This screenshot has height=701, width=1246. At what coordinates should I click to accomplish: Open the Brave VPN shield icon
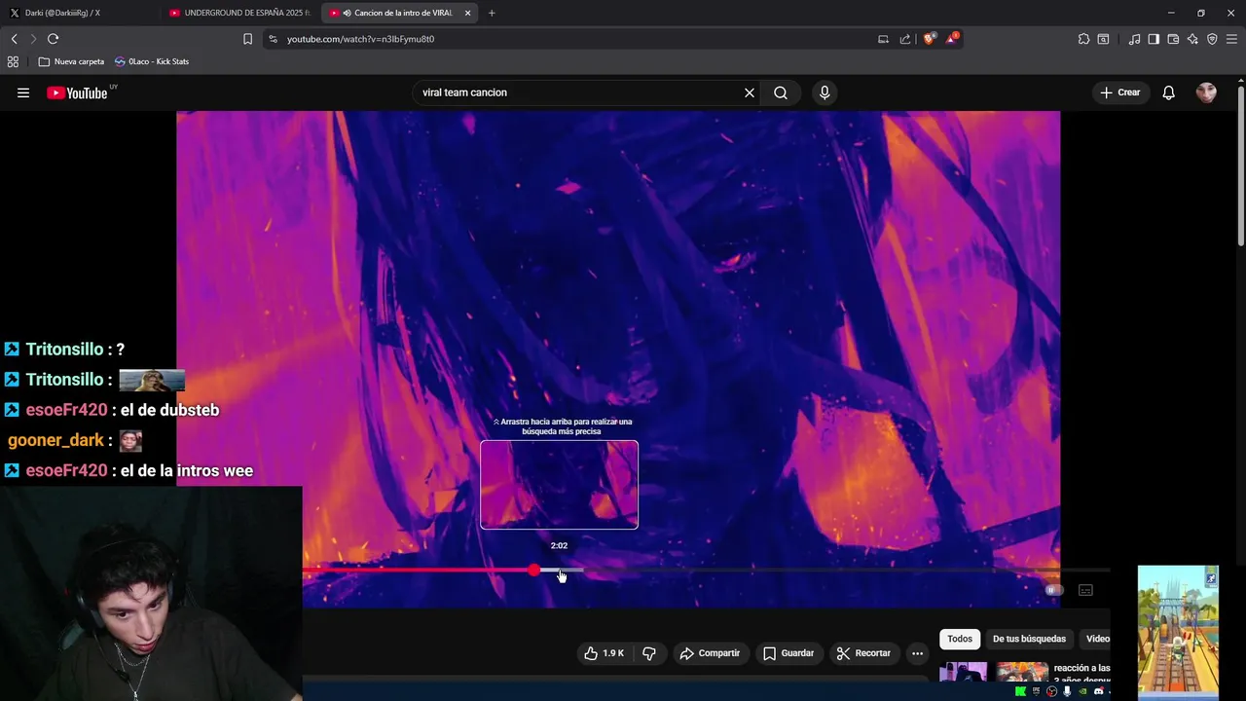tap(1212, 39)
